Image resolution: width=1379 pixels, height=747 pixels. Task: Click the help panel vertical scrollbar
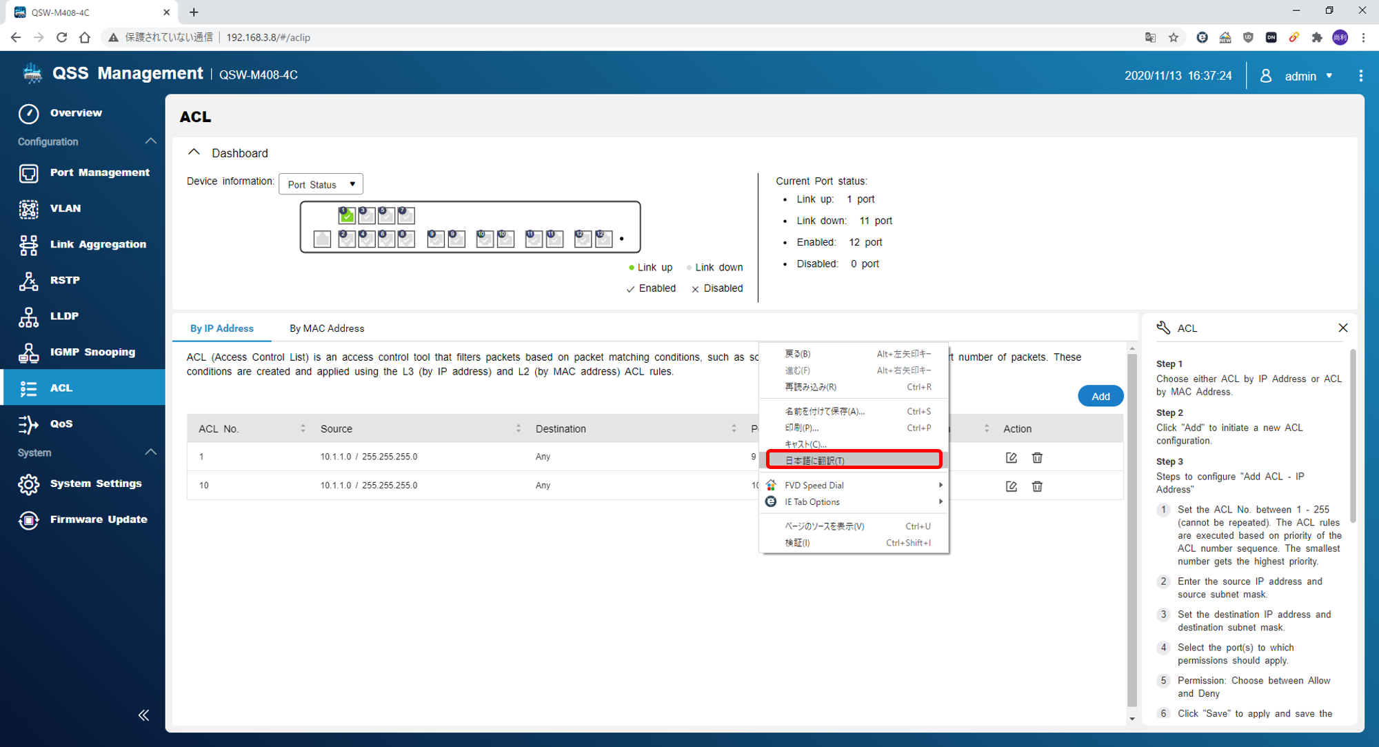tap(1353, 436)
